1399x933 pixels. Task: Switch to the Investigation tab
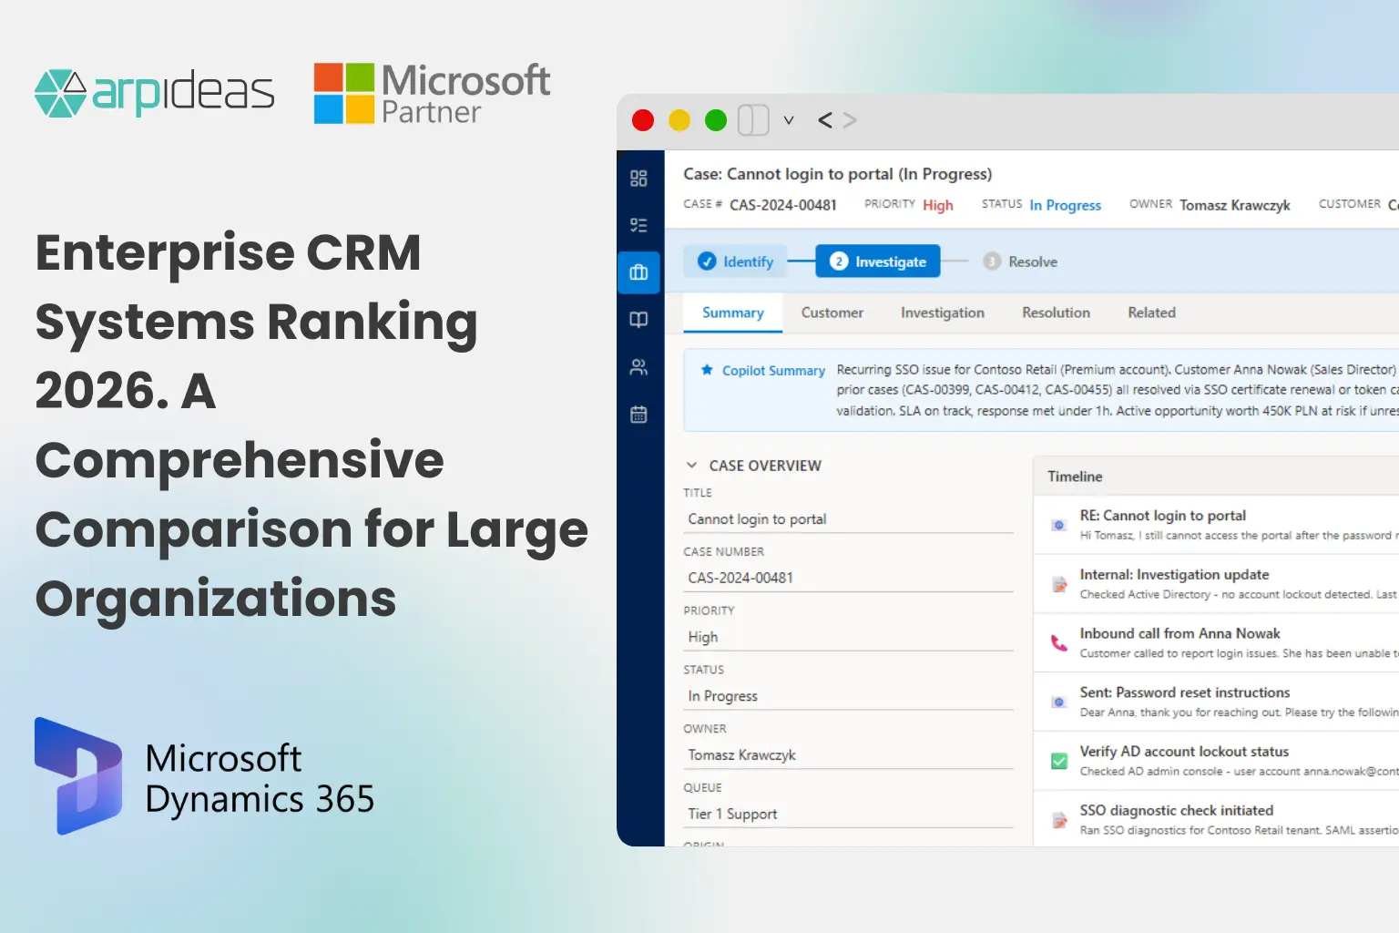942,313
